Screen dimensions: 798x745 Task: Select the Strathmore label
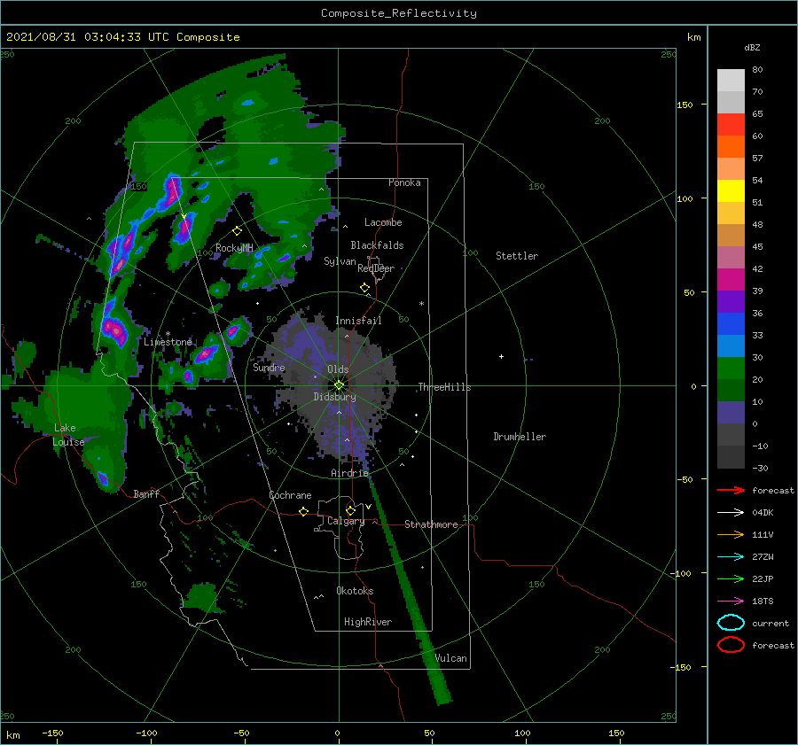tap(431, 524)
